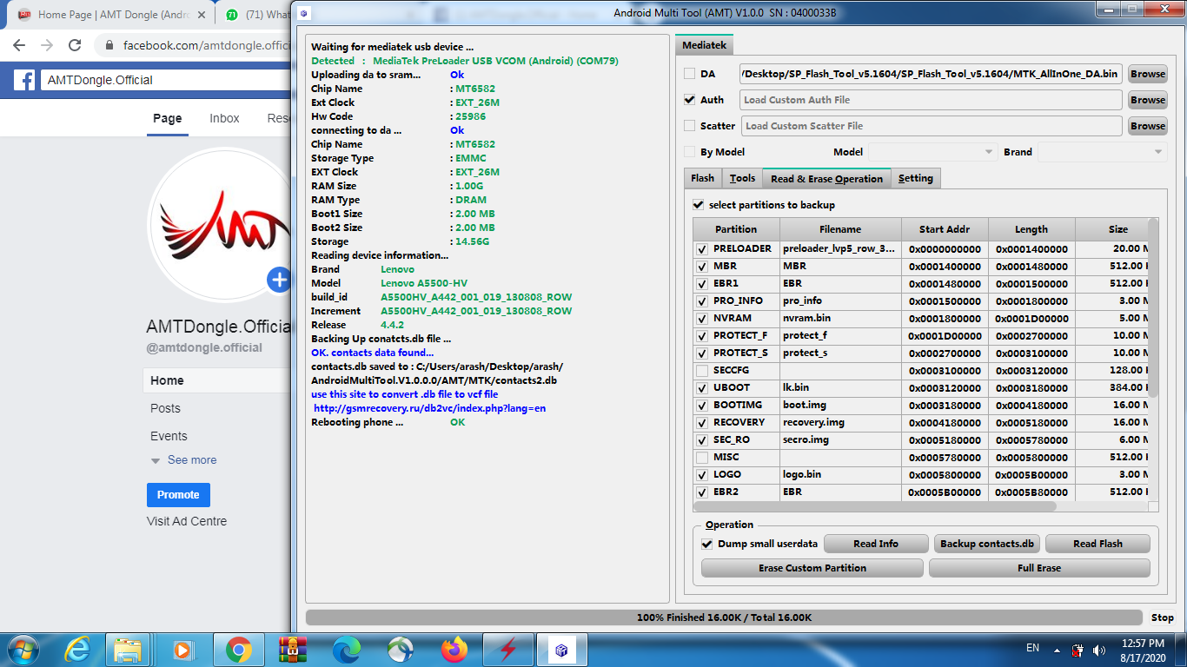Click the Backup contacts.db button

pyautogui.click(x=987, y=544)
